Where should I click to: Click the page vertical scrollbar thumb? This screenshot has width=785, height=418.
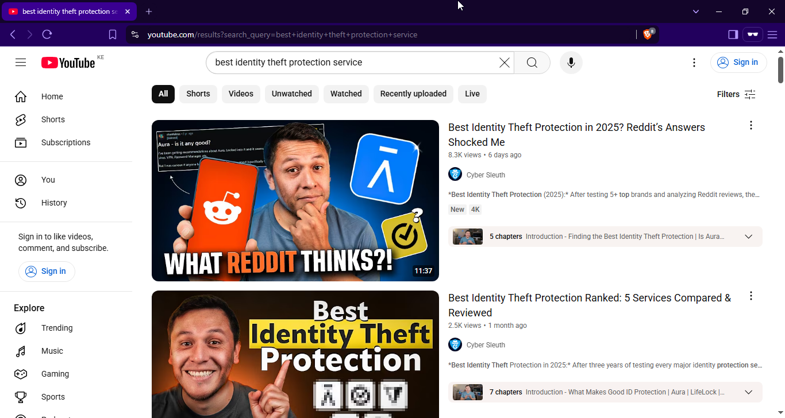tap(780, 69)
